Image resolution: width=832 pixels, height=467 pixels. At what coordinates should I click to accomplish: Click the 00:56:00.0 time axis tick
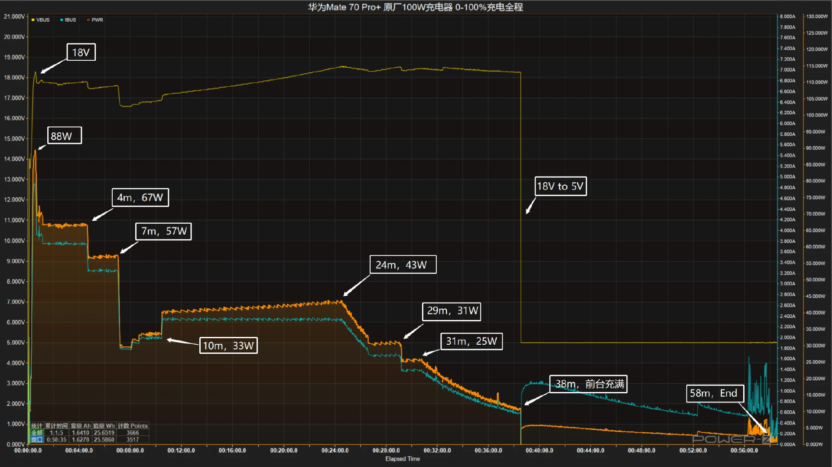pyautogui.click(x=744, y=451)
